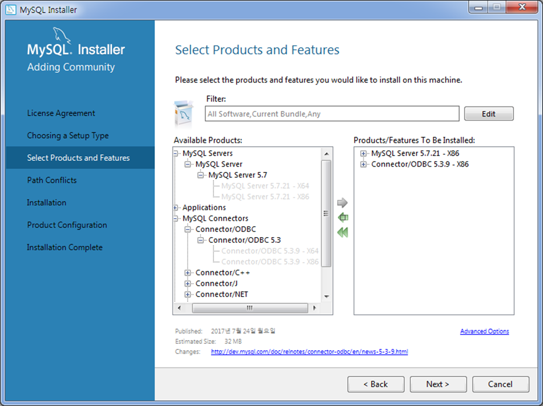The image size is (543, 406).
Task: Click the tree's vertical scrollbar up arrow
Action: (326, 153)
